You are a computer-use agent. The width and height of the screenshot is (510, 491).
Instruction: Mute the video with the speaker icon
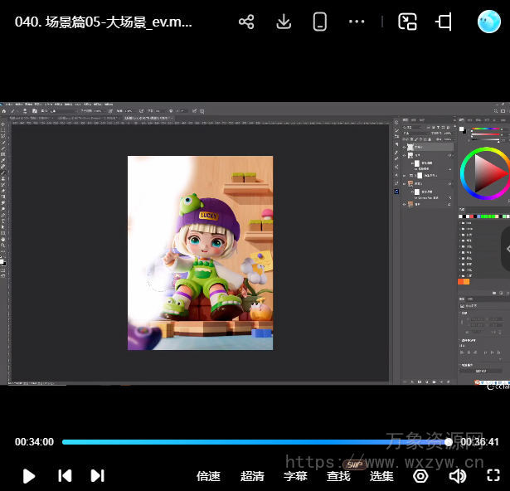click(x=457, y=476)
